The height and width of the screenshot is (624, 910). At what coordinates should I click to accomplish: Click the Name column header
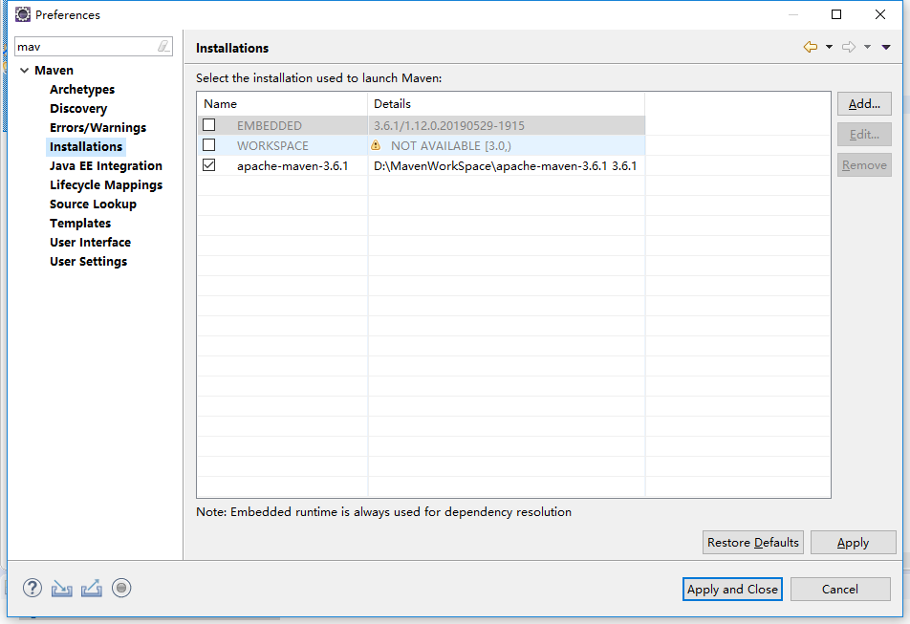pos(282,104)
